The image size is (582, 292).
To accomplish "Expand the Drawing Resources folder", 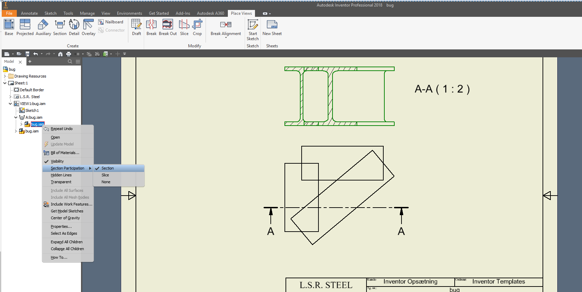I will (x=5, y=76).
